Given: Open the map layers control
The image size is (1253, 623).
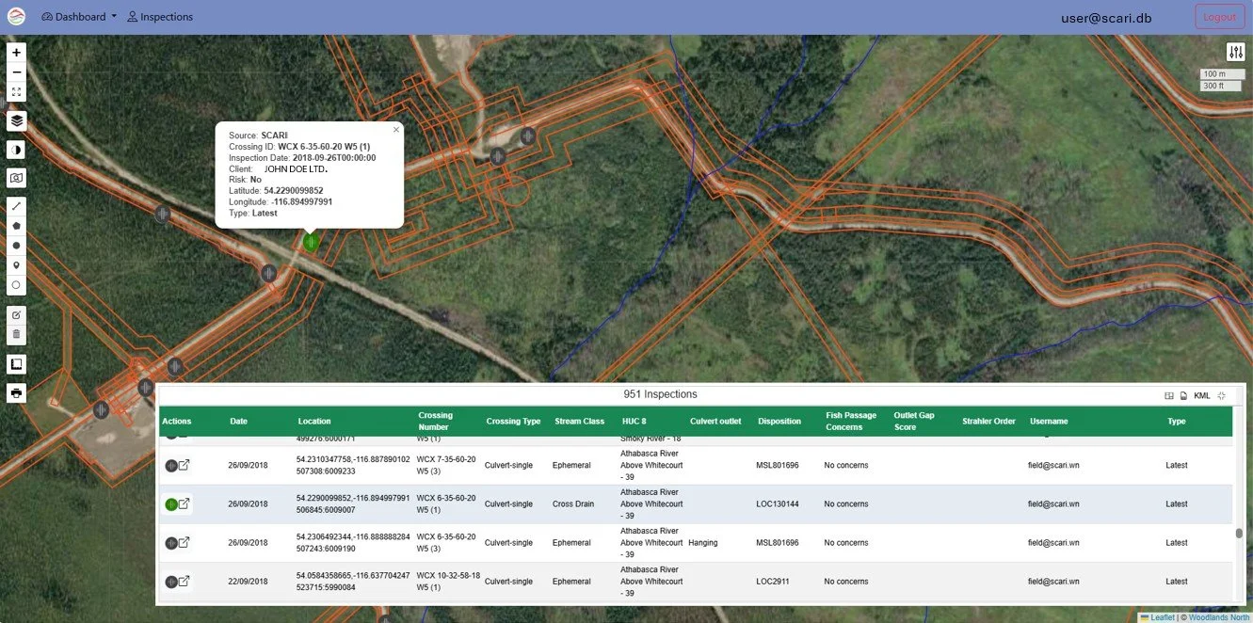Looking at the screenshot, I should (x=16, y=120).
